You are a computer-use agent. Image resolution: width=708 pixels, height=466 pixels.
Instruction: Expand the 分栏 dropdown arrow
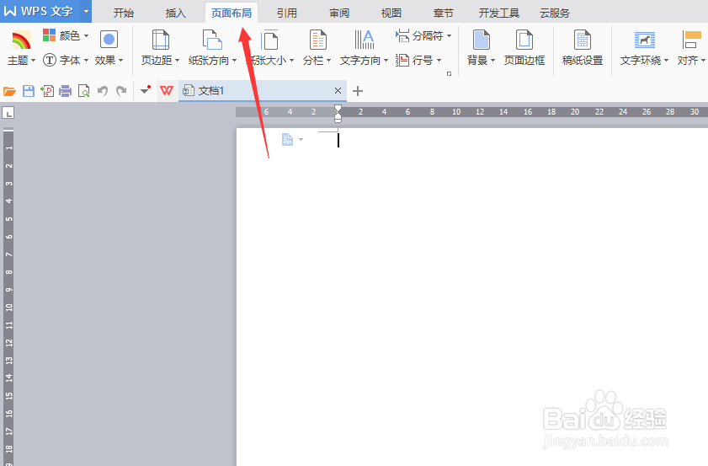pos(328,60)
